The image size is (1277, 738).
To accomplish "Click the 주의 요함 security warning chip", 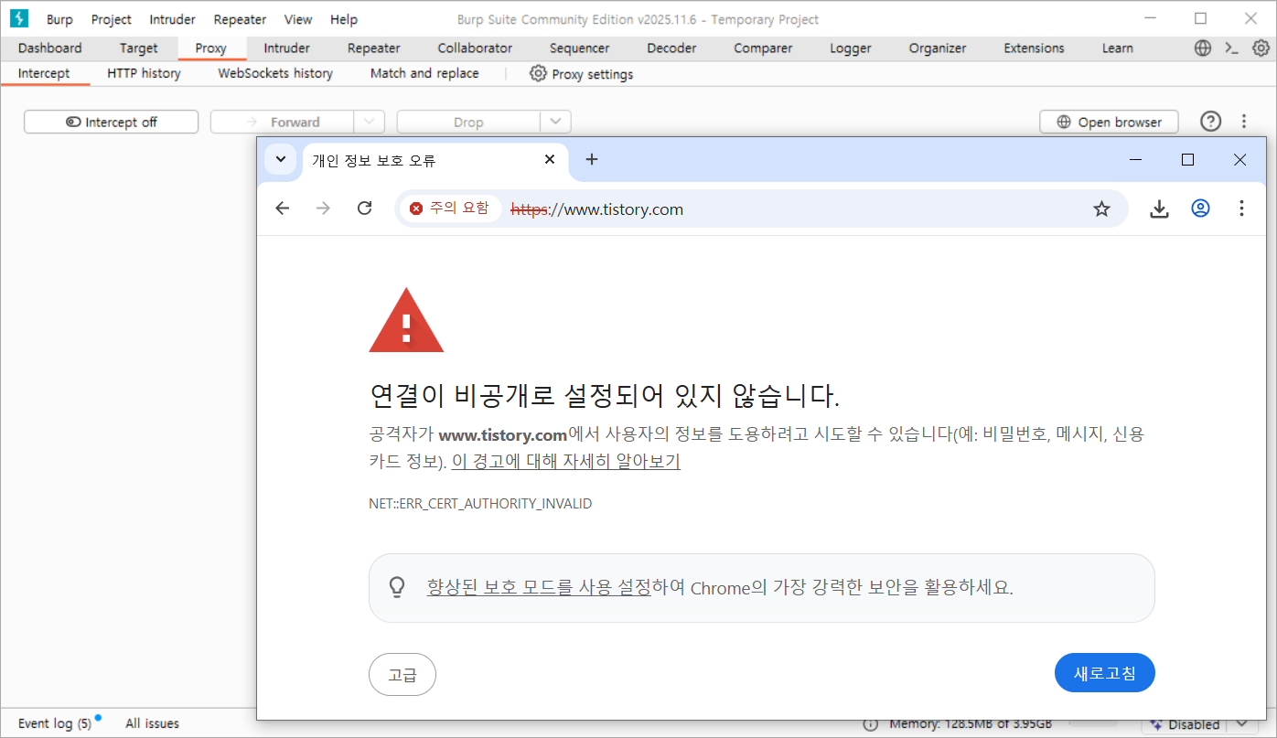I will [449, 209].
